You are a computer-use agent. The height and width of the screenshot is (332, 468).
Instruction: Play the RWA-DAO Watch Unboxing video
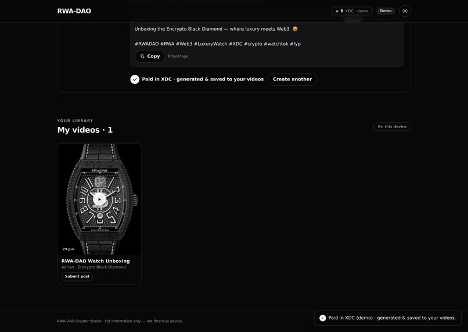99,199
